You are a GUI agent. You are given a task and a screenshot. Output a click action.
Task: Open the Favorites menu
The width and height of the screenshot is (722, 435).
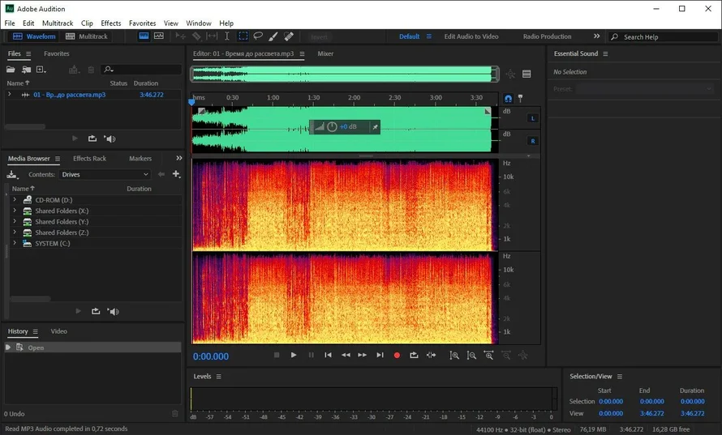click(142, 23)
